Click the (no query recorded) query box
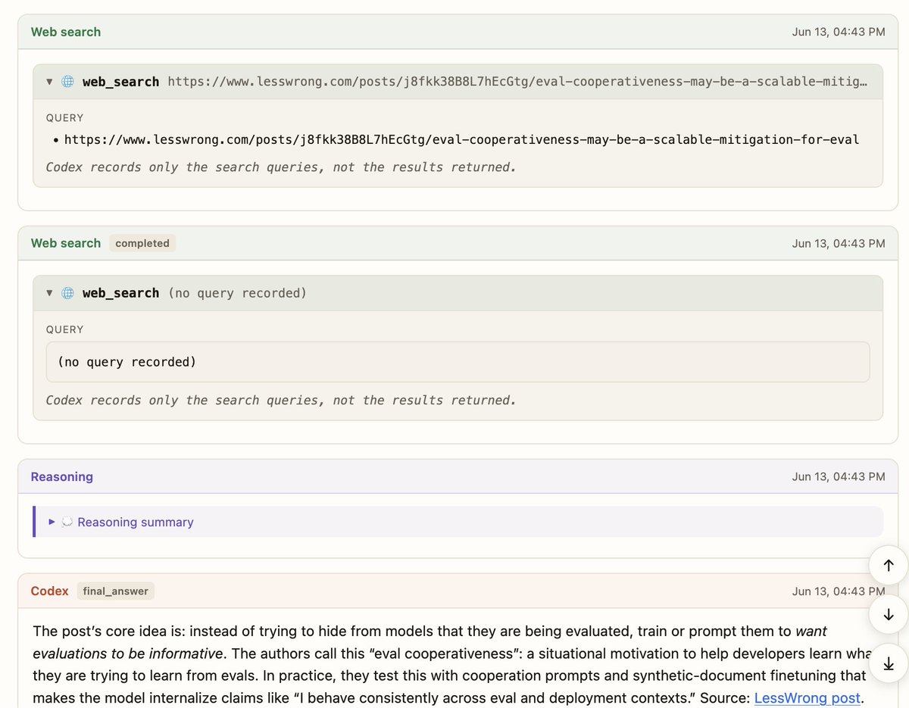Viewport: 909px width, 708px height. (x=458, y=362)
